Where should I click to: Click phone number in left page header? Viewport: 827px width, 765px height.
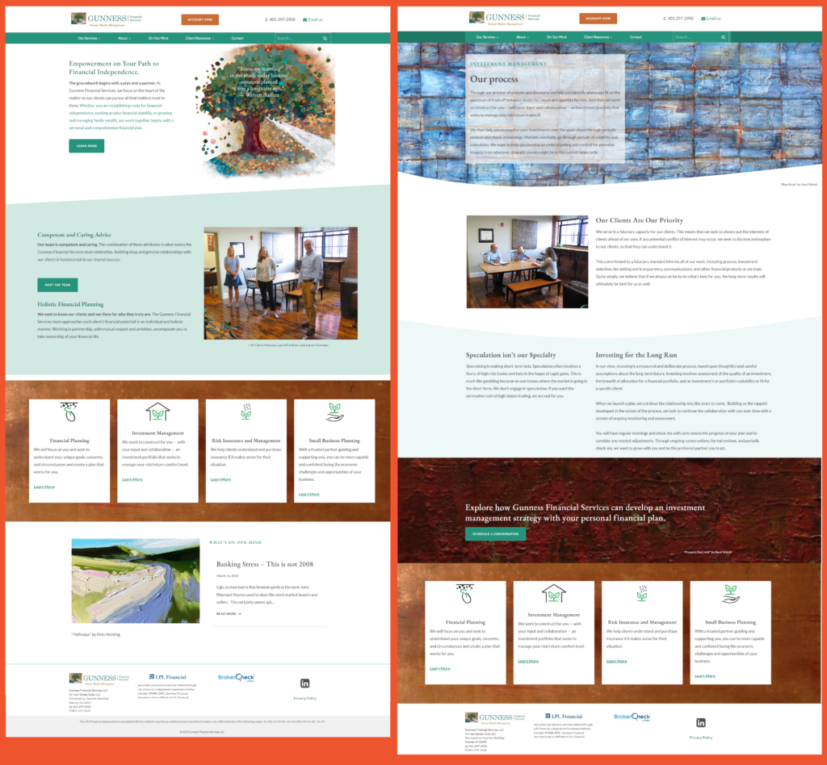(280, 19)
